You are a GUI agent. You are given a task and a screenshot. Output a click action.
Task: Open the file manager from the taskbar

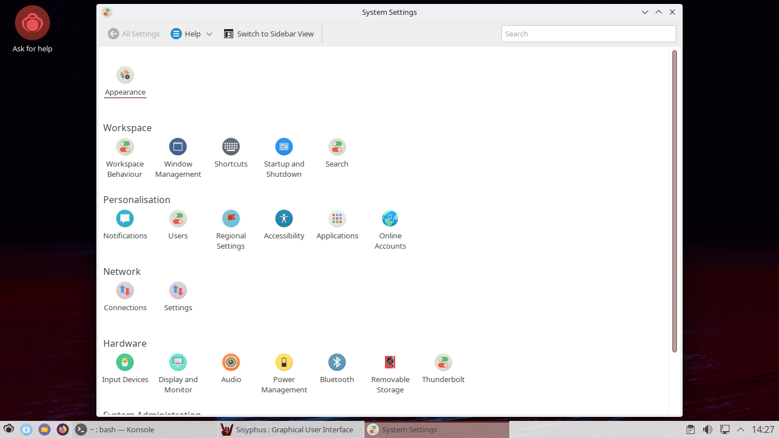[x=44, y=429]
